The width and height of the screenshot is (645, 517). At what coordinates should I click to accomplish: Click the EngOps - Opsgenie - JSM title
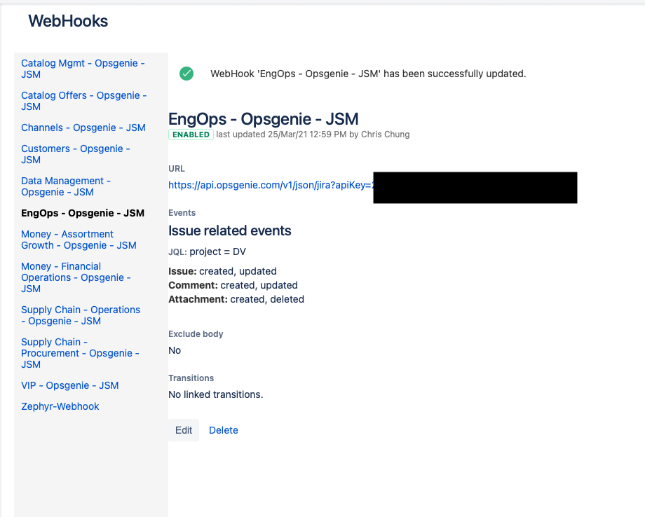coord(264,119)
